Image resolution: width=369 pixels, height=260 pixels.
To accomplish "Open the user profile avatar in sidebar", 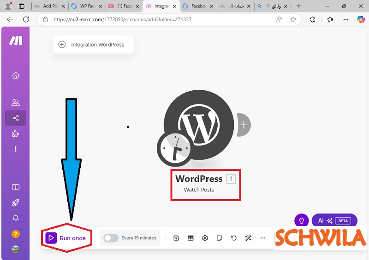I will [16, 249].
